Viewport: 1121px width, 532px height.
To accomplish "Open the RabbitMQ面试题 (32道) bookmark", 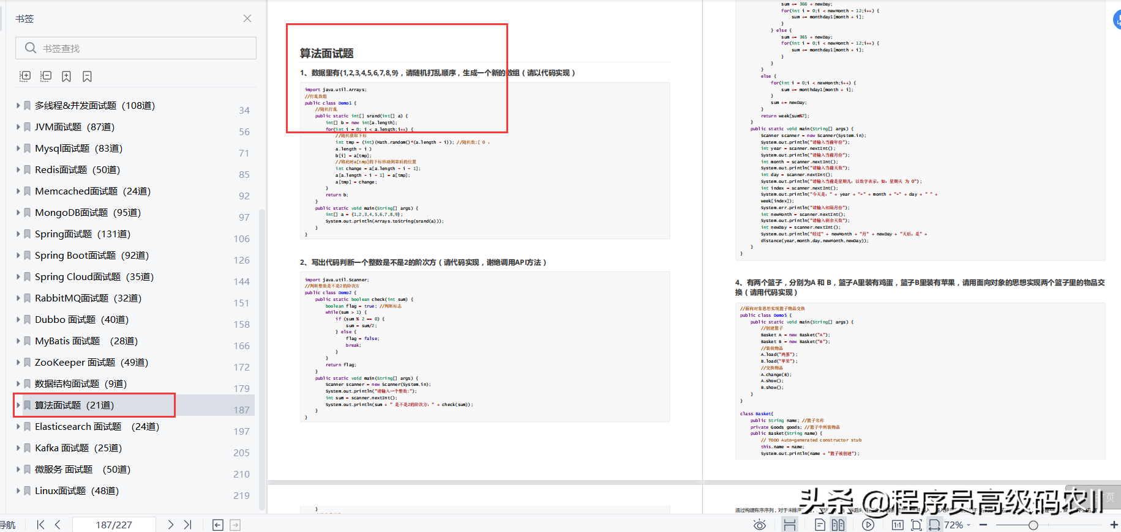I will (x=88, y=298).
